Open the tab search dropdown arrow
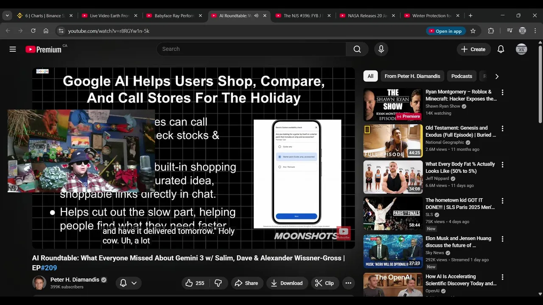The width and height of the screenshot is (543, 305). (7, 16)
